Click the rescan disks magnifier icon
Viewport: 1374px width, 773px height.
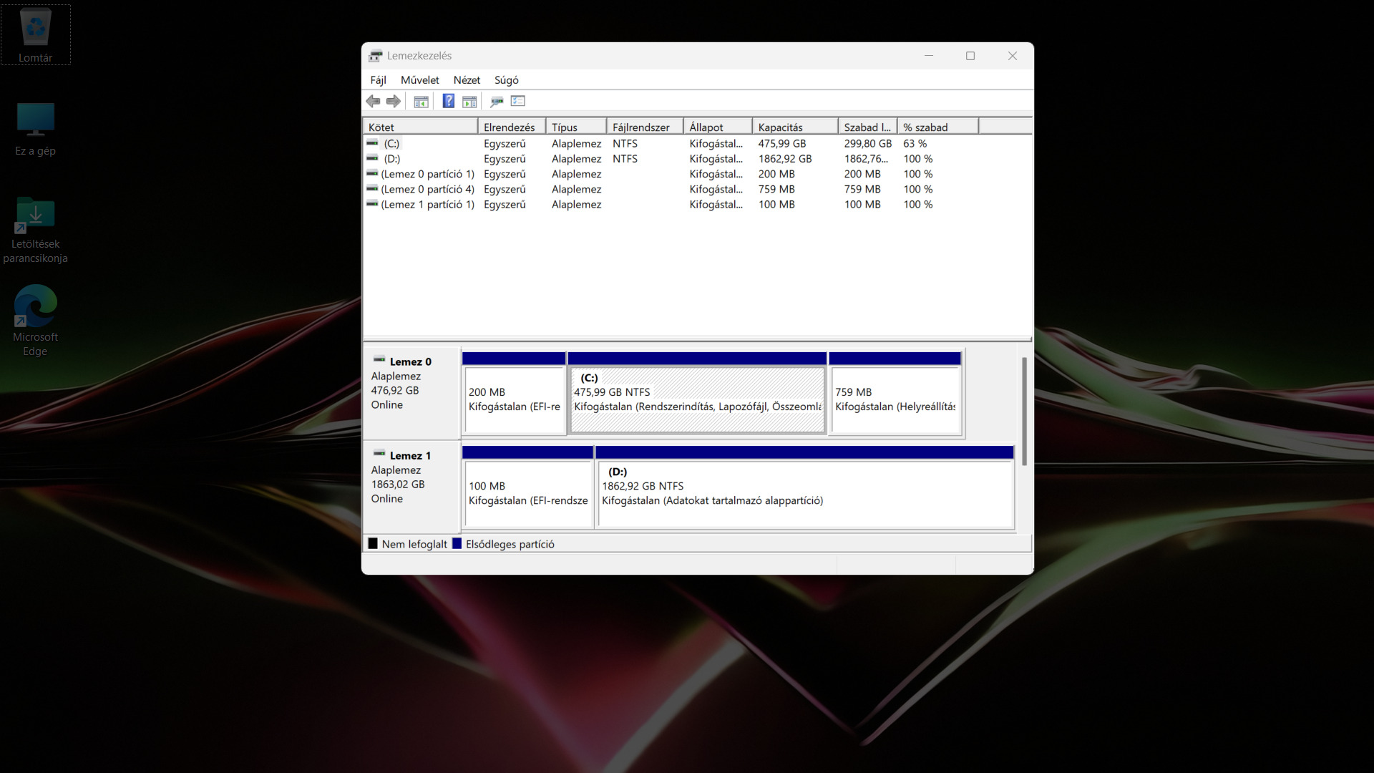[x=497, y=102]
